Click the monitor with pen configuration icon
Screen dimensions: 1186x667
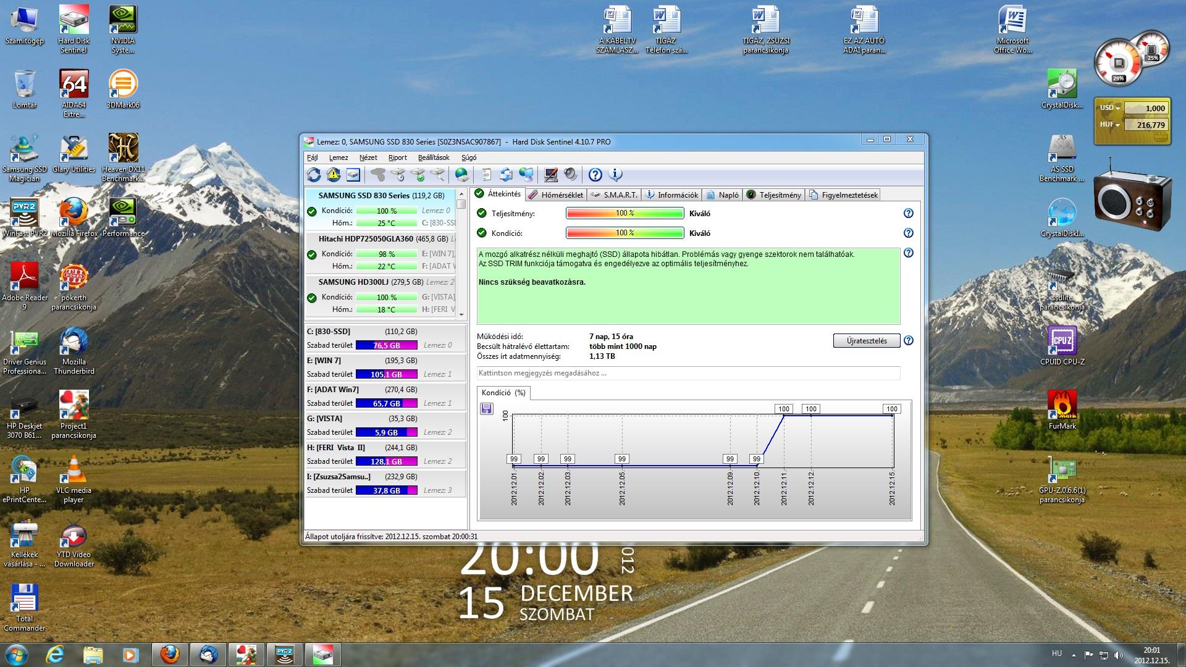pyautogui.click(x=551, y=175)
